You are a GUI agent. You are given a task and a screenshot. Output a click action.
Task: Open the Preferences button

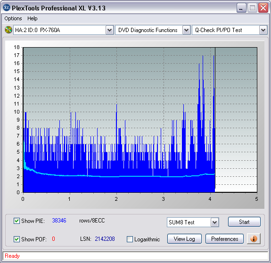click(x=224, y=239)
